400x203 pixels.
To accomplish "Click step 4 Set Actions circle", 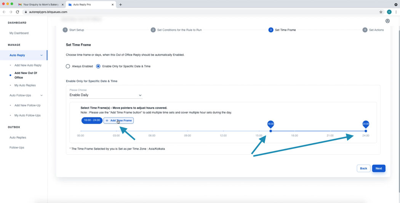I will click(x=365, y=30).
